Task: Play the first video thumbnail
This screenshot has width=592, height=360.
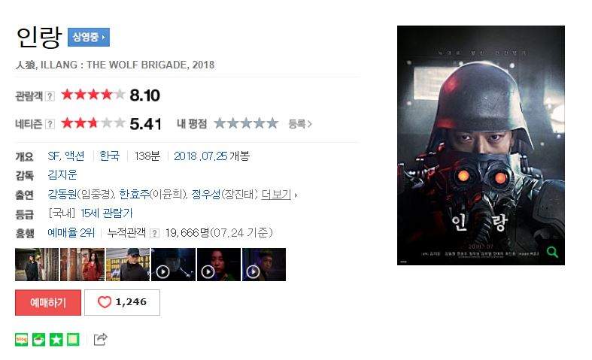Action: pyautogui.click(x=173, y=265)
